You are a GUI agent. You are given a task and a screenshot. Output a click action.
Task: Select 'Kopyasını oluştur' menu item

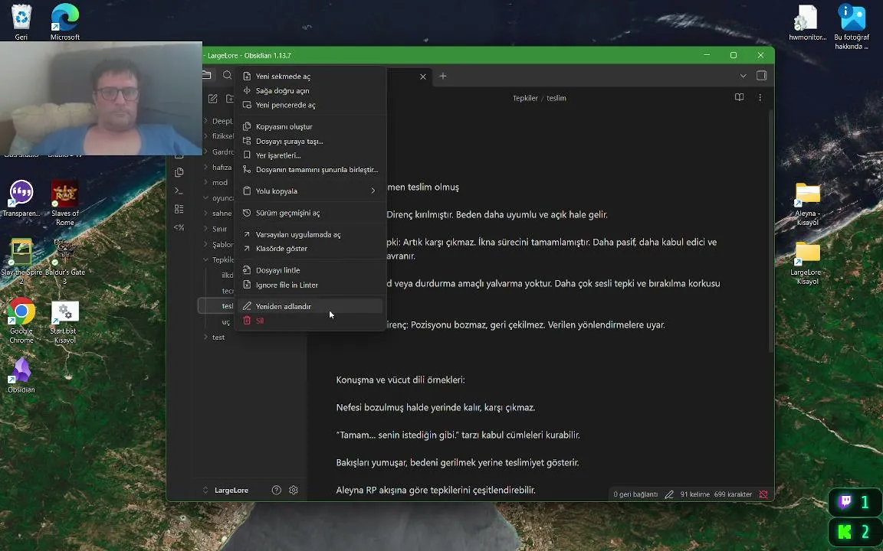tap(311, 126)
